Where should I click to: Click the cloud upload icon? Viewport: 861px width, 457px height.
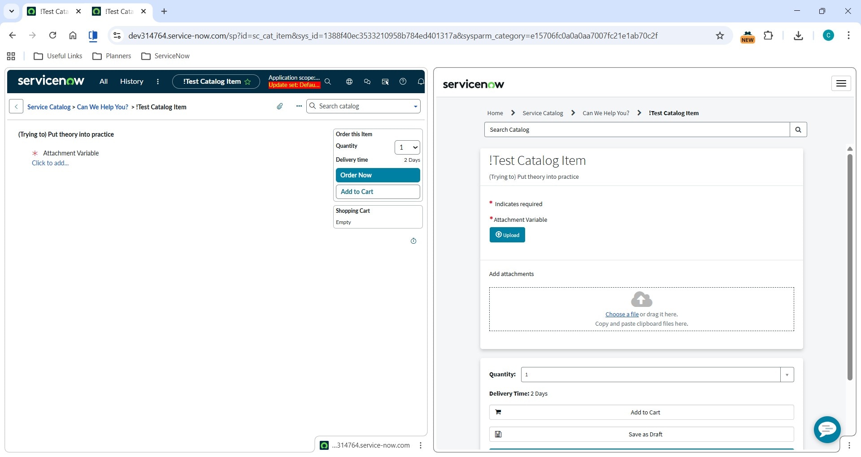[642, 299]
